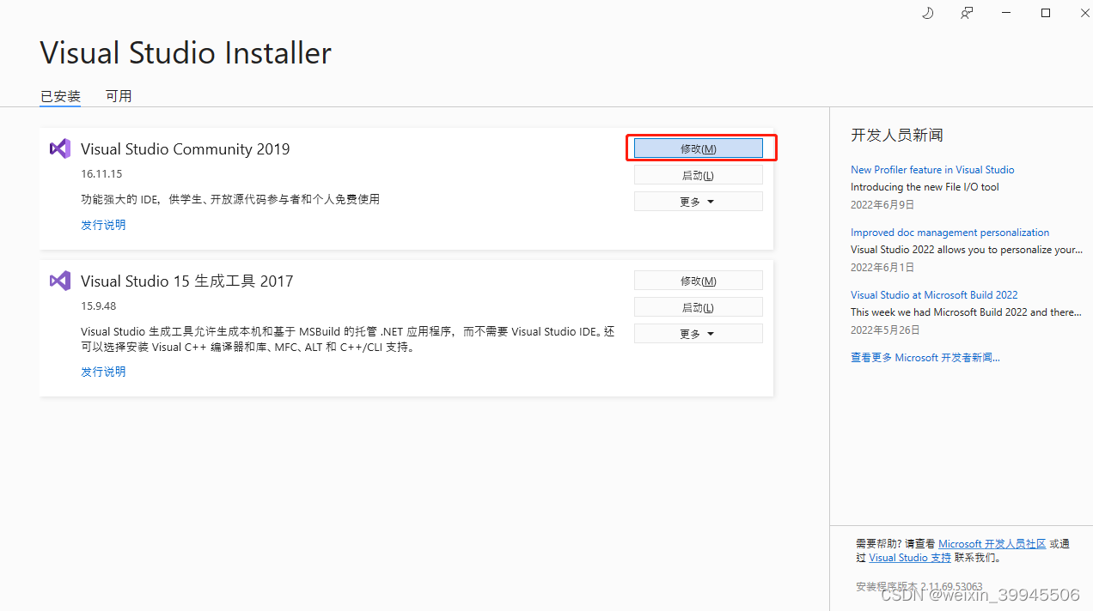Click date text 2022年6月1日
Screen dimensions: 1093x611
click(x=882, y=268)
